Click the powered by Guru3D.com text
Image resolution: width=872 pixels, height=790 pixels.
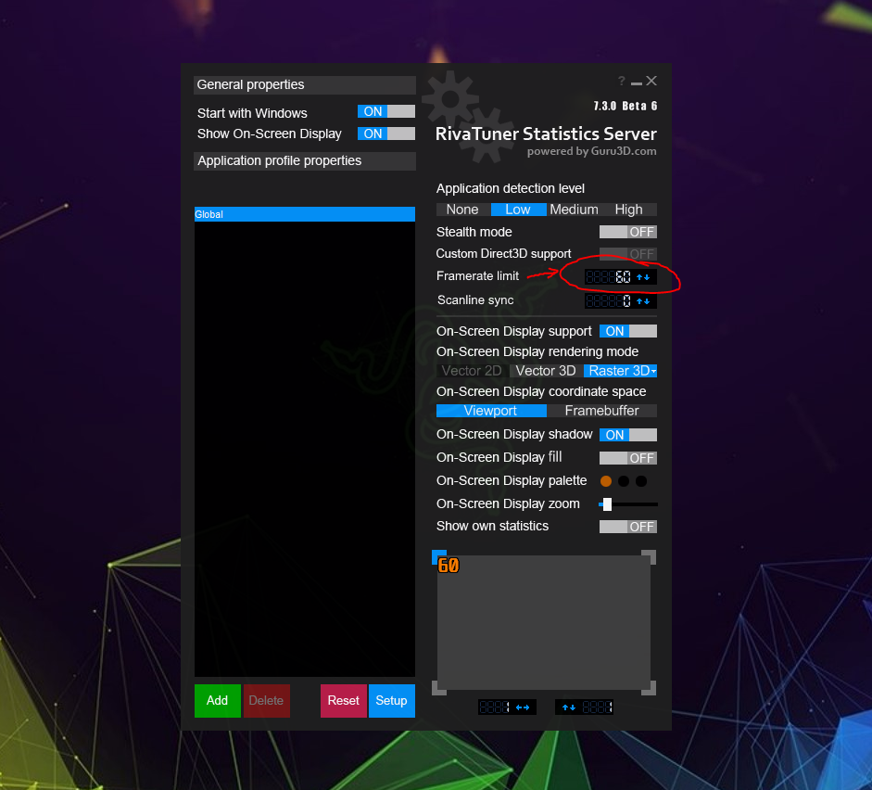(592, 151)
